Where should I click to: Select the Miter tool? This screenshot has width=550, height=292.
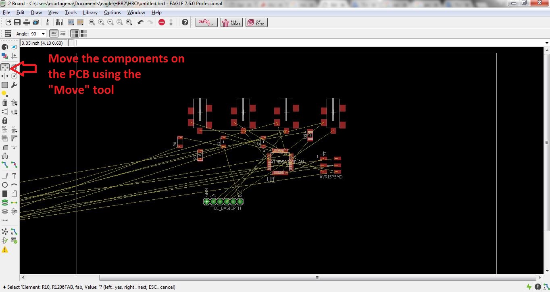coord(14,138)
